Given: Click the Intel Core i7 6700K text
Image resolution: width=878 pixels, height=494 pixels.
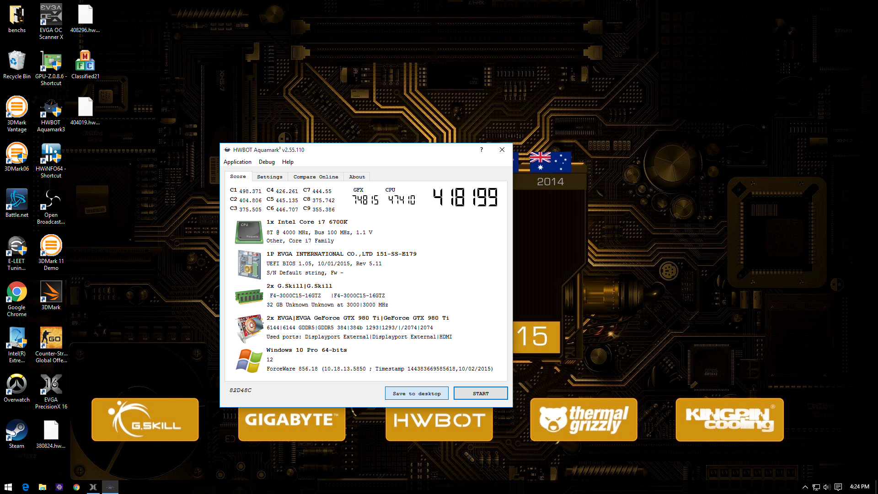Looking at the screenshot, I should [307, 222].
